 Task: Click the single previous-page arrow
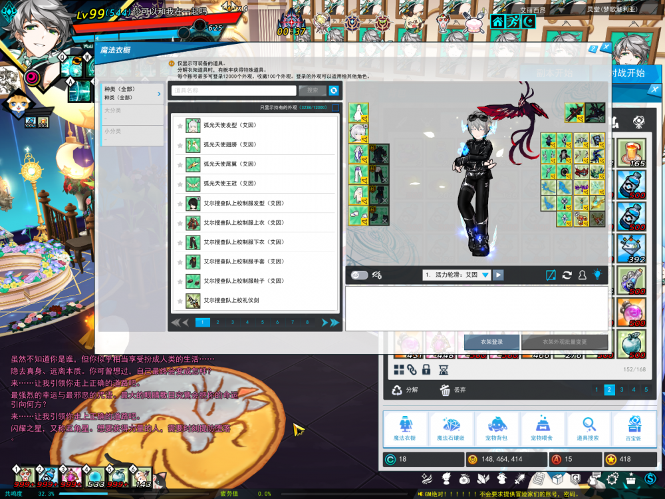click(x=186, y=323)
